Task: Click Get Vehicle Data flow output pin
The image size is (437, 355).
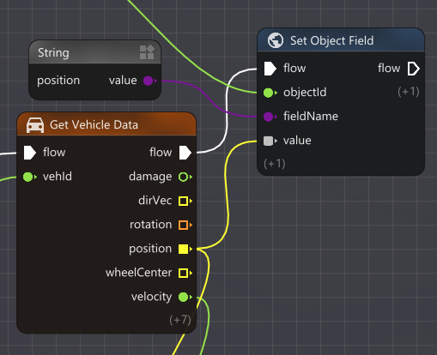Action: coord(185,153)
